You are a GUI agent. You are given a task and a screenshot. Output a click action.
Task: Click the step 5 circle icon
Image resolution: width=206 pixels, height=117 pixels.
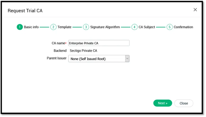coord(170,27)
